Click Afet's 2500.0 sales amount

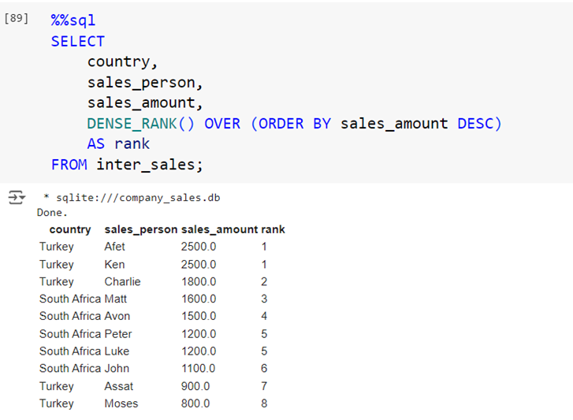pyautogui.click(x=199, y=247)
